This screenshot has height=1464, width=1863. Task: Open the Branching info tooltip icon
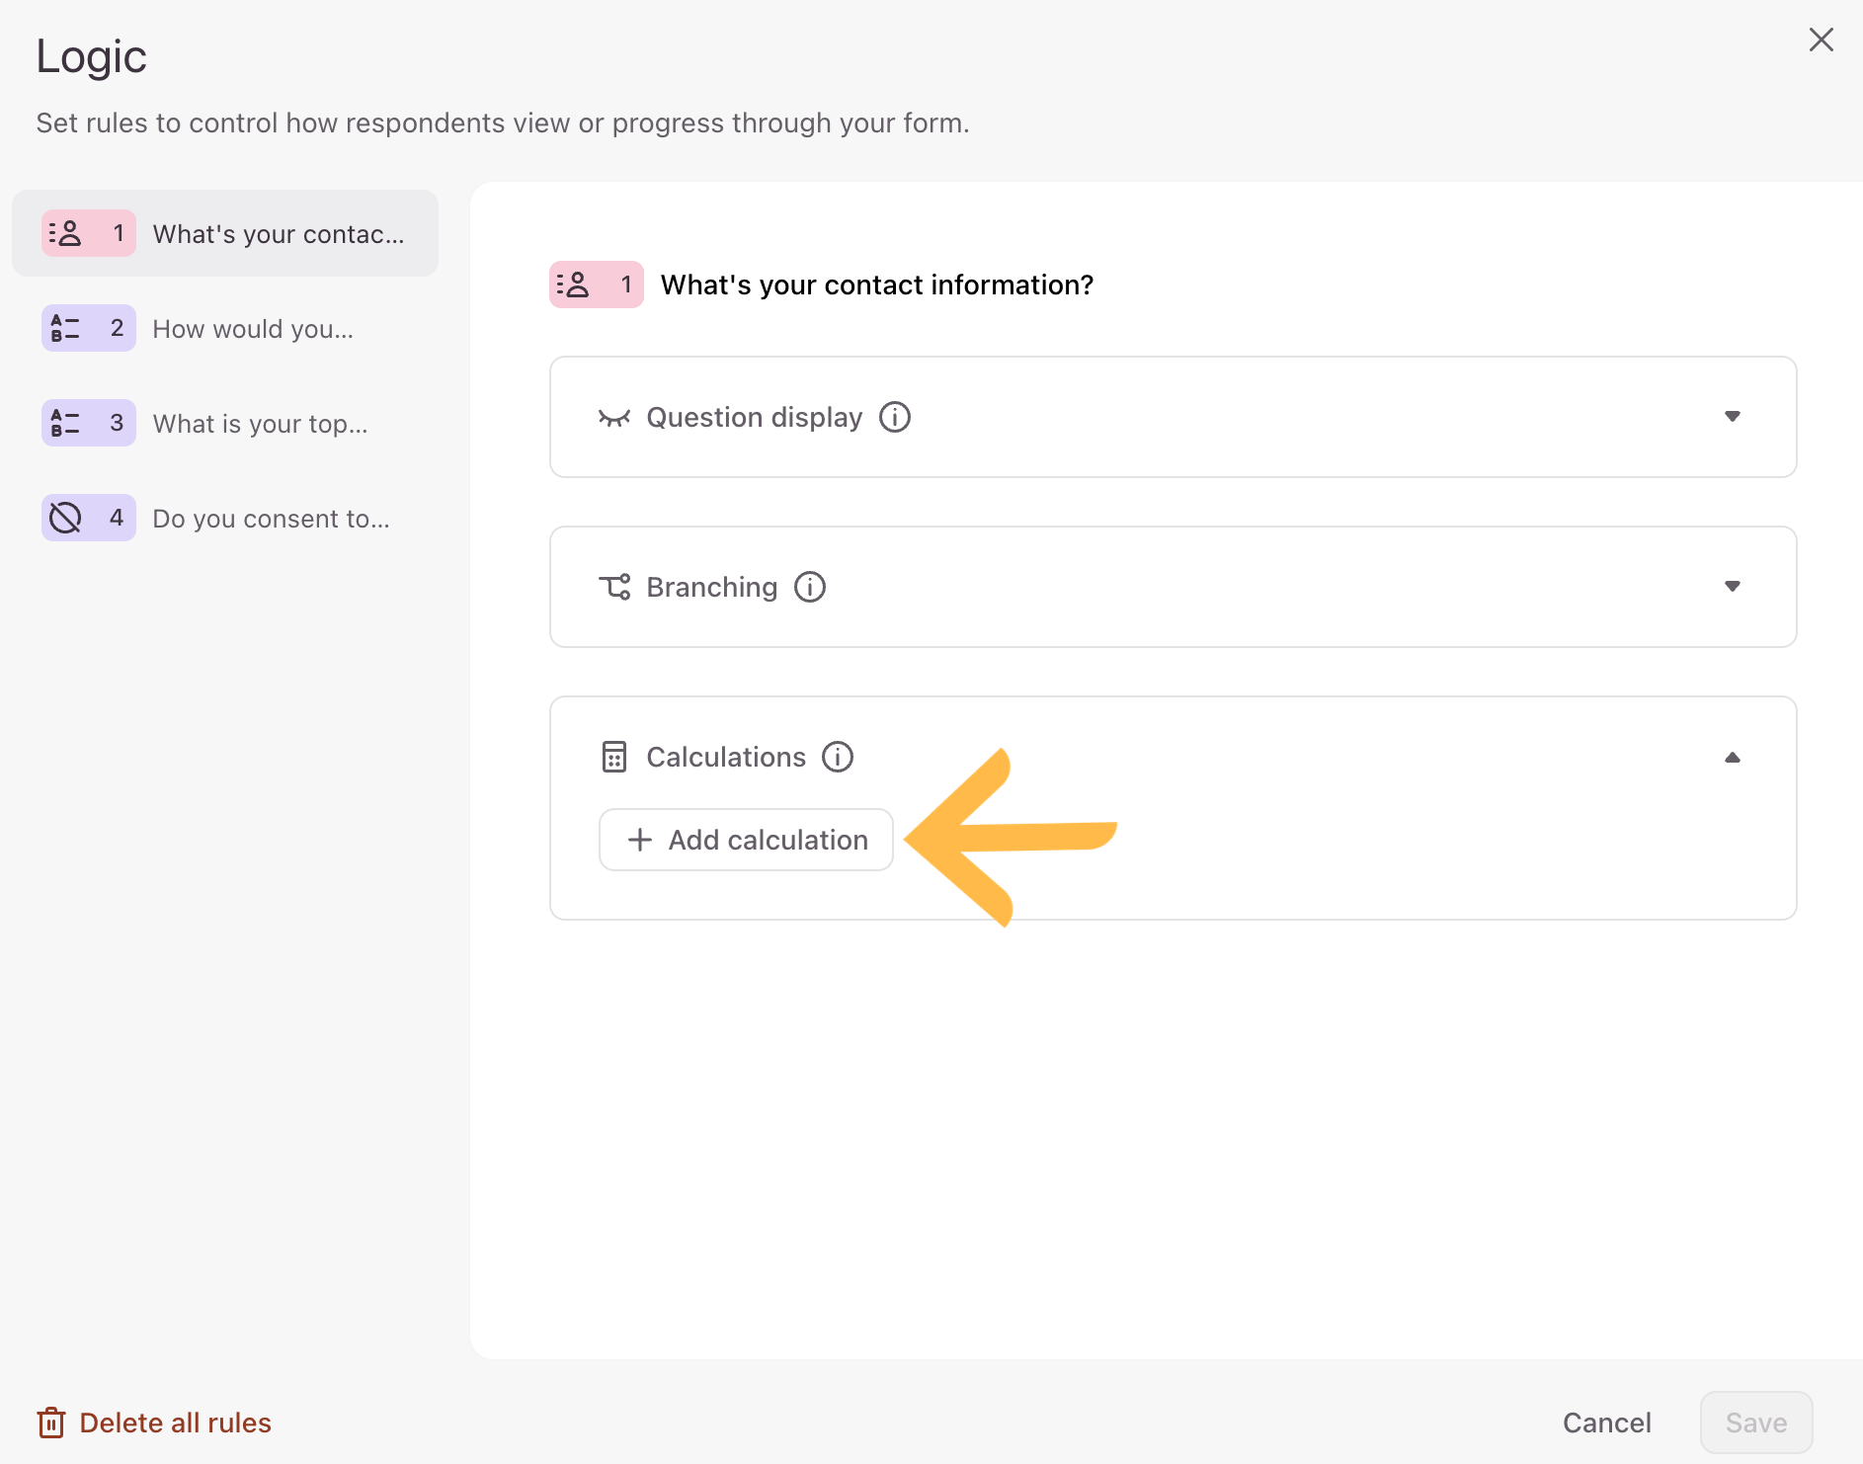(810, 587)
